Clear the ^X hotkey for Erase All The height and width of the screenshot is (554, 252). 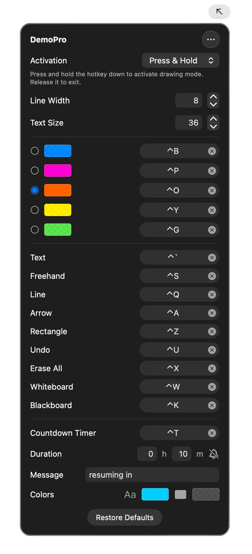click(212, 368)
